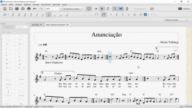This screenshot has height=108, width=192.
Task: Select 32nd note duration
Action: (19, 15)
